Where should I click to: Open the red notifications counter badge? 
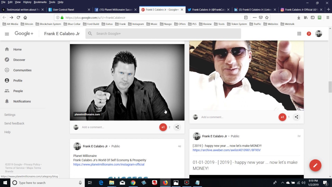309,34
